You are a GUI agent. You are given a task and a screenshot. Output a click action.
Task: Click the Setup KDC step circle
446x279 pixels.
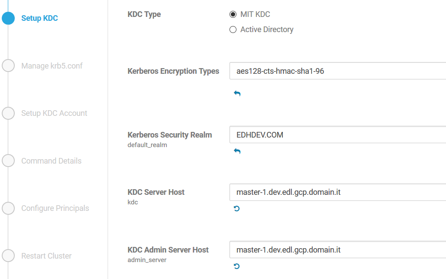8,18
